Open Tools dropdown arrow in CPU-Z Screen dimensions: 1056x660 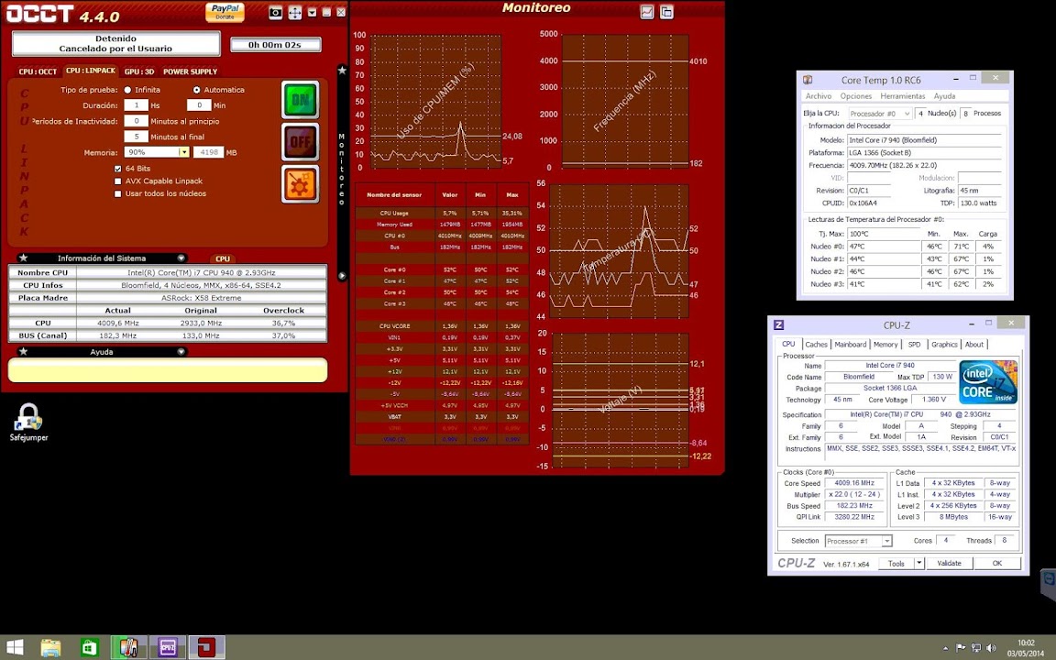tap(918, 563)
